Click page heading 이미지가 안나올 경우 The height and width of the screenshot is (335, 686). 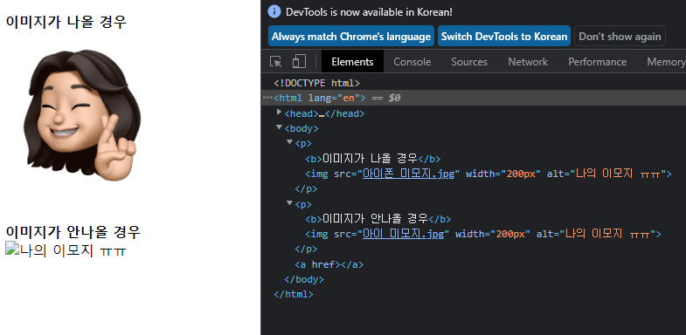click(x=73, y=231)
